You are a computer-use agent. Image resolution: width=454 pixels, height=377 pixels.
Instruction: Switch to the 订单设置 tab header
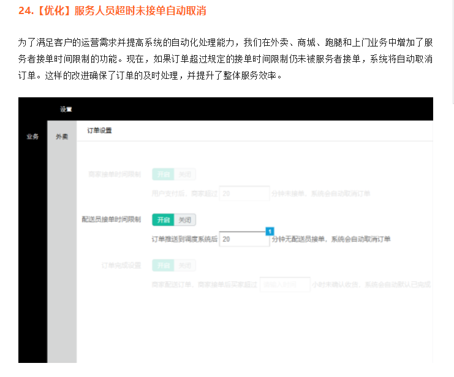coord(99,130)
